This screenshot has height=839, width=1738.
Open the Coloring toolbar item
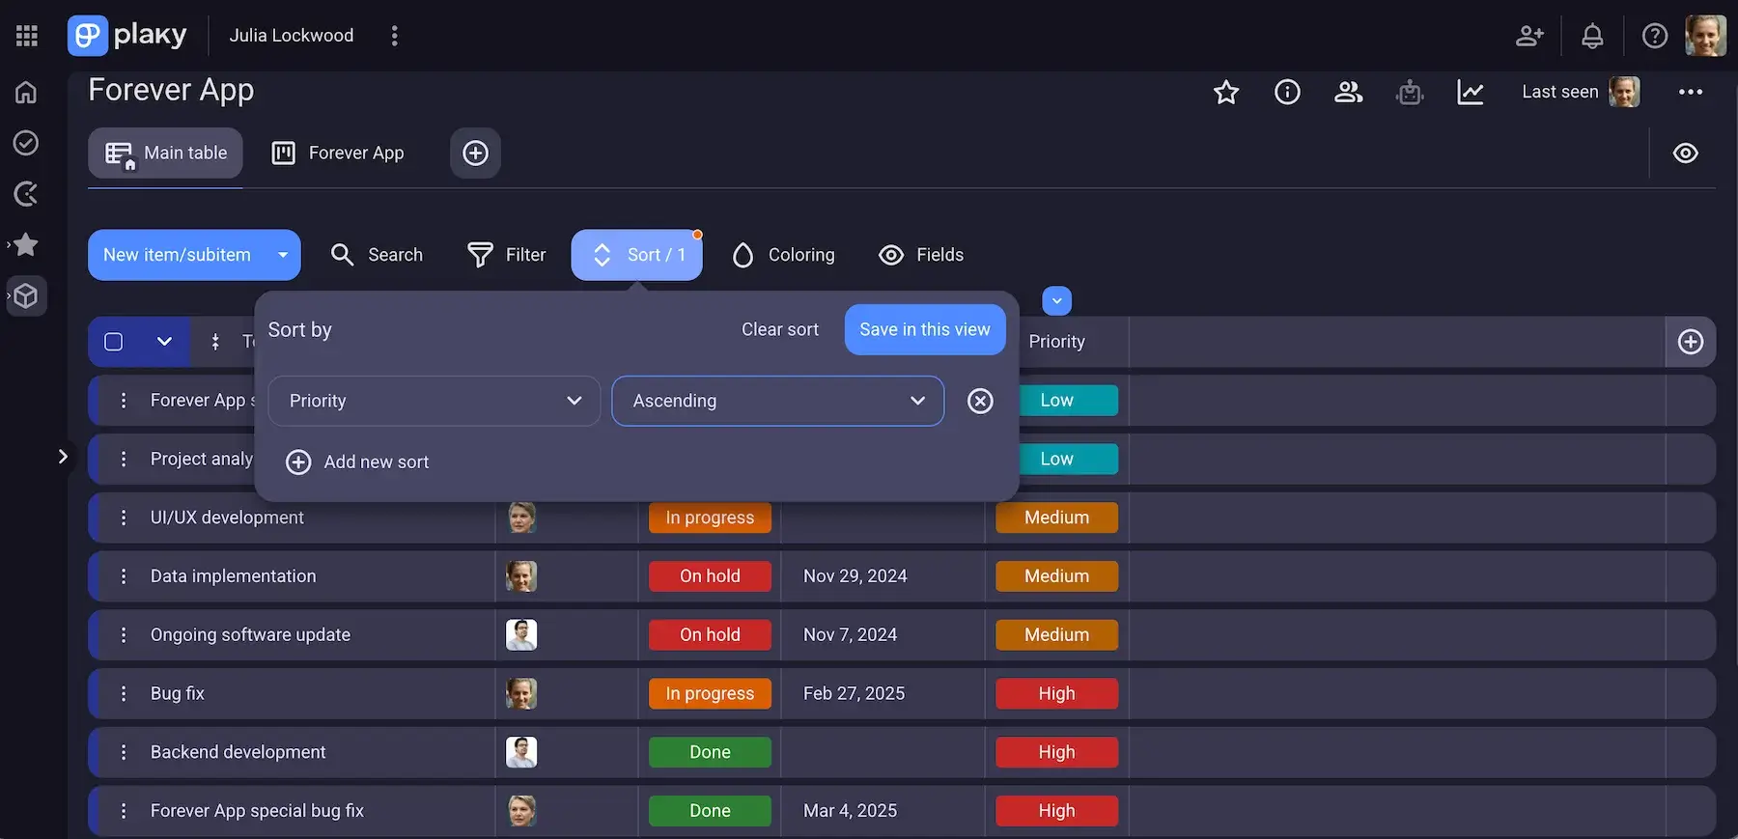(783, 255)
